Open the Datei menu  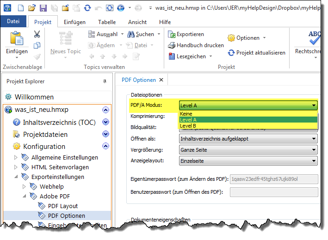coord(13,21)
